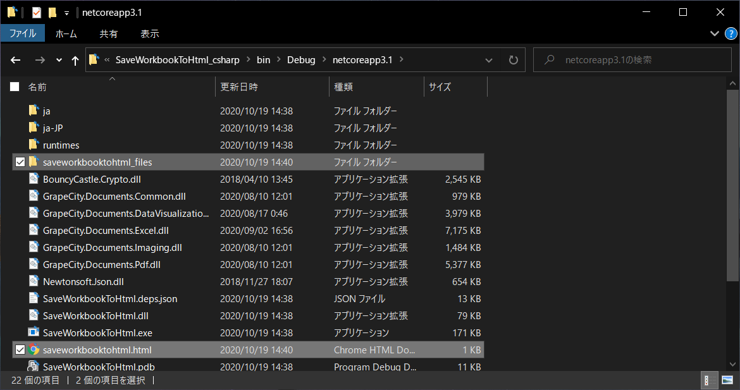Open the ファイル menu tab

pyautogui.click(x=23, y=34)
